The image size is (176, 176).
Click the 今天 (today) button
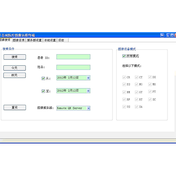[15, 68]
